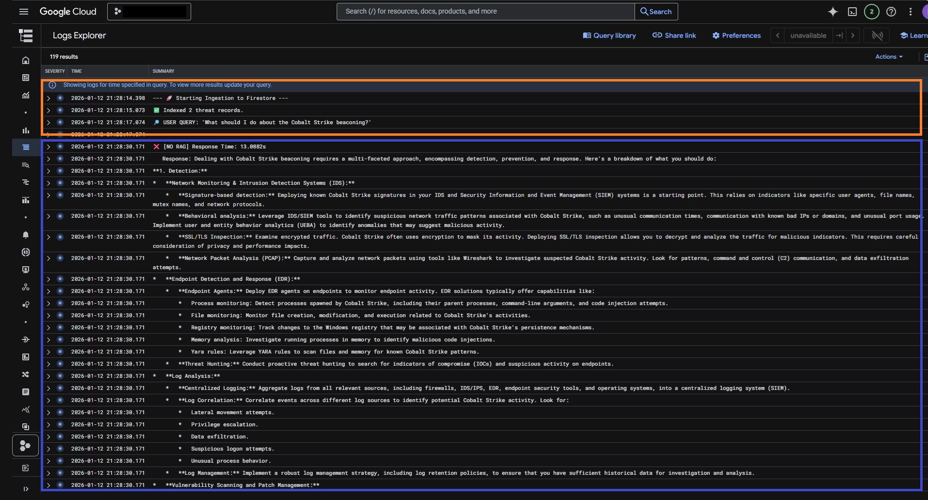
Task: Toggle the stream logs icon
Action: coord(877,35)
